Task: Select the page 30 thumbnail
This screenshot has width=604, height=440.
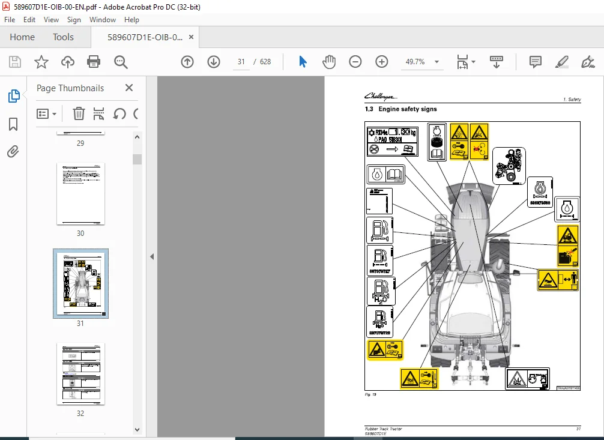Action: pyautogui.click(x=80, y=193)
